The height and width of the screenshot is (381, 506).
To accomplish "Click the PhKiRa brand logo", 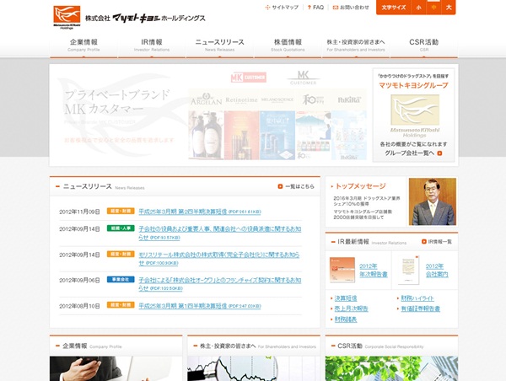I will click(x=349, y=100).
